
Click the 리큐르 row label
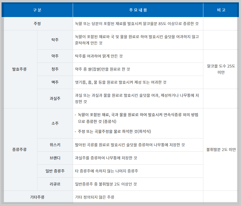55,184
